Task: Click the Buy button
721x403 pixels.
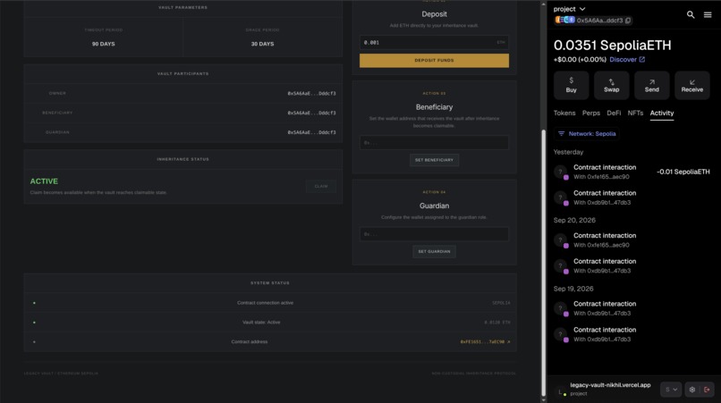Action: pos(571,85)
